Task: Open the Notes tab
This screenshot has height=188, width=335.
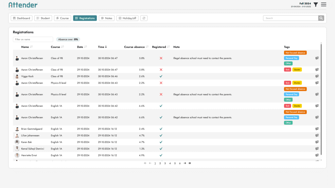Action: click(106, 18)
